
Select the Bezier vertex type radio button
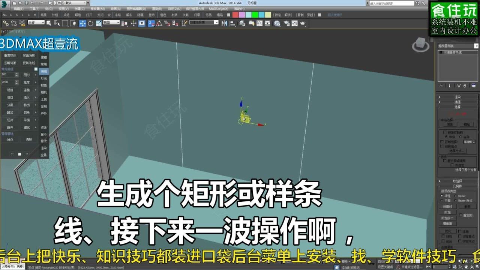coord(455,196)
